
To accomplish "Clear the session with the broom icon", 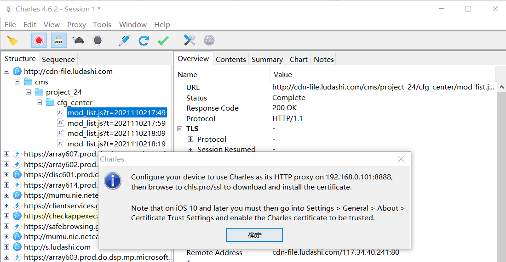I will click(x=12, y=40).
